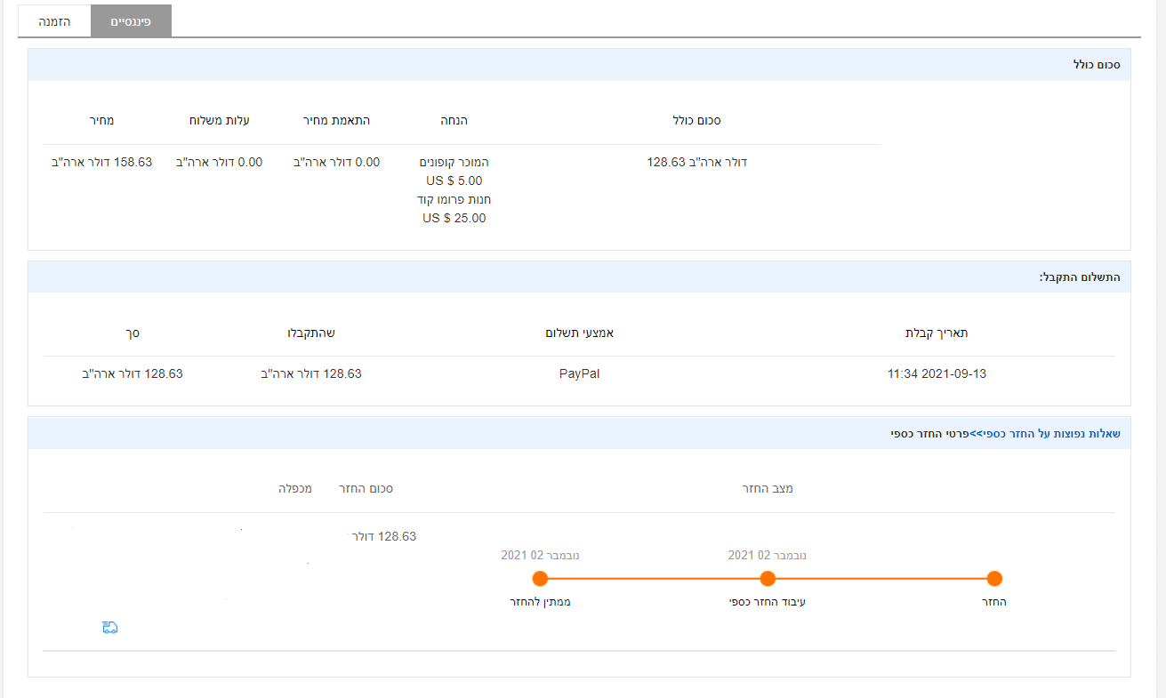The height and width of the screenshot is (698, 1166).
Task: Select the מצב החזר column header
Action: point(768,489)
